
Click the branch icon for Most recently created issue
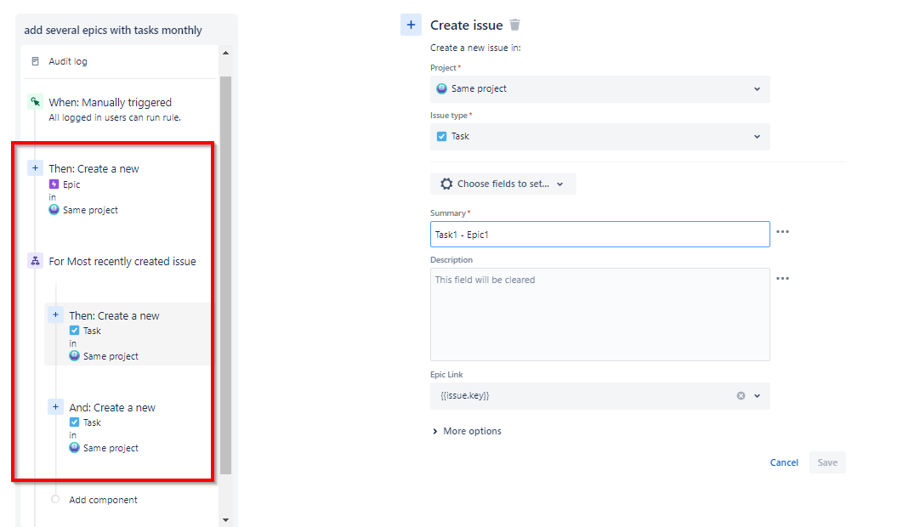tap(35, 261)
